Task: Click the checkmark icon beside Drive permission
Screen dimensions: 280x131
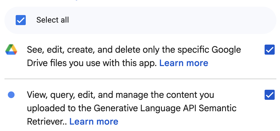Action: [x=269, y=50]
